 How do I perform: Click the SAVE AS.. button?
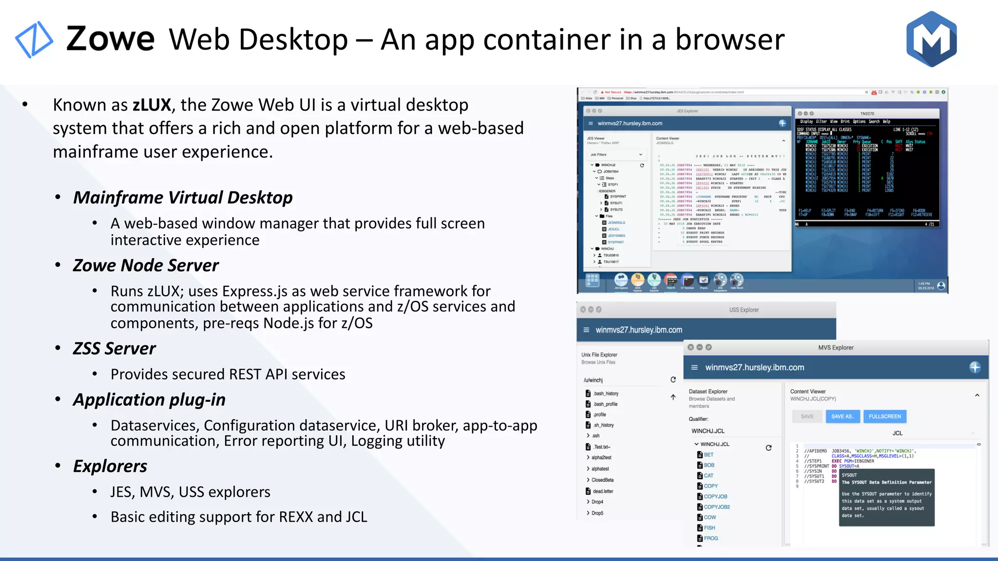pos(843,416)
